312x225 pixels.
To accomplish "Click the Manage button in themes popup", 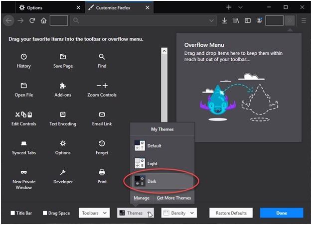I will (x=142, y=198).
